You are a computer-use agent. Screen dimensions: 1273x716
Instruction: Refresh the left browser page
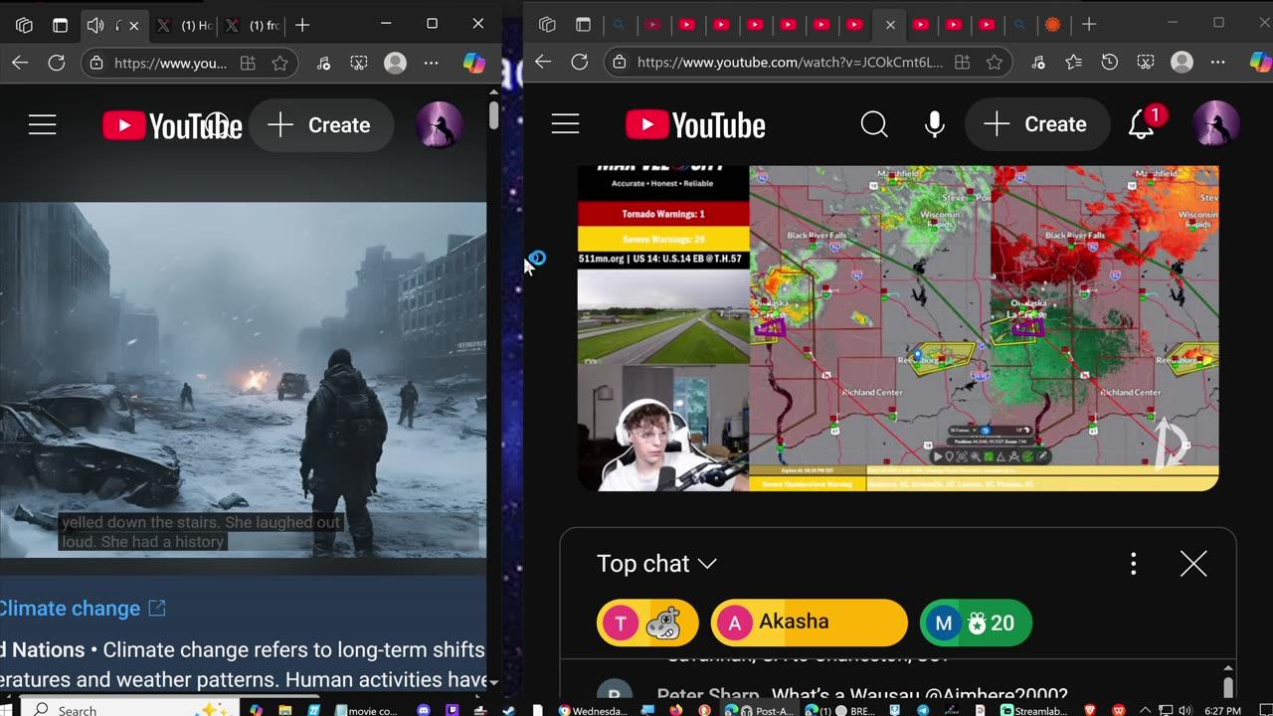click(x=57, y=63)
